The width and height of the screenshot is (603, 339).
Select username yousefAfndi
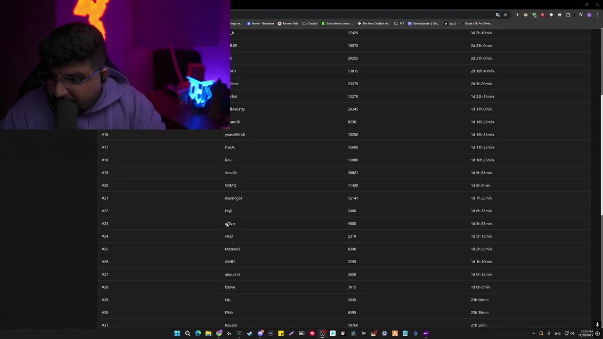(235, 135)
